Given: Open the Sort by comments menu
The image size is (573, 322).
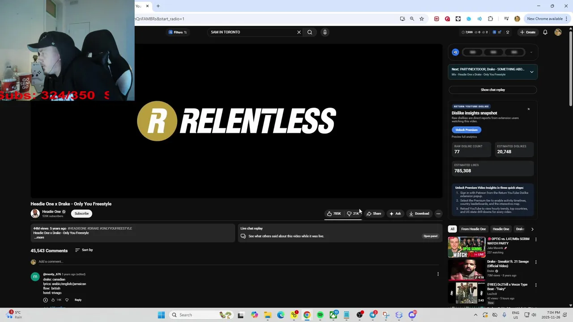Looking at the screenshot, I should point(84,250).
